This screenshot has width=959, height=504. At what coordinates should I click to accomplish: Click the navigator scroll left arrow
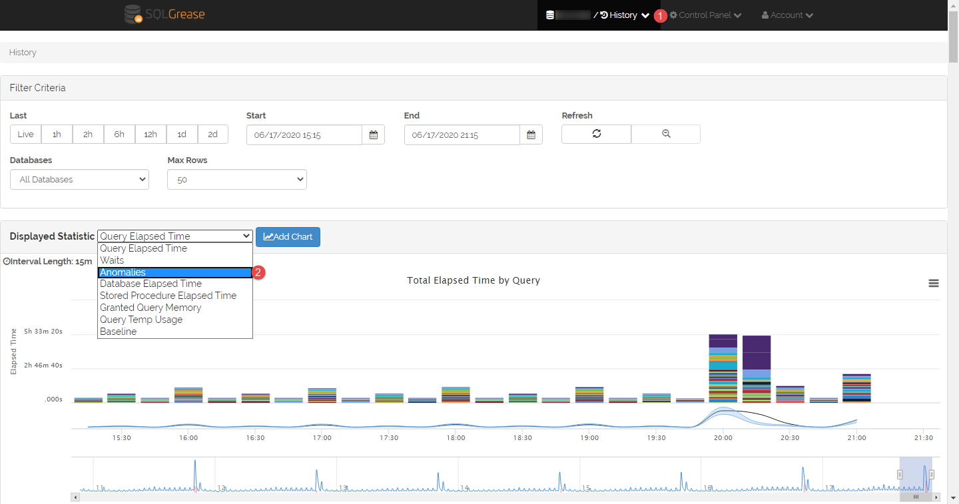[x=75, y=497]
